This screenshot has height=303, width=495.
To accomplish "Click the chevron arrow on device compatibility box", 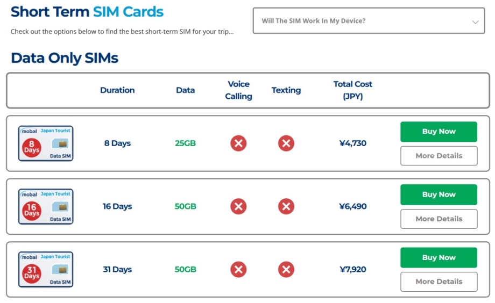I will pos(475,22).
